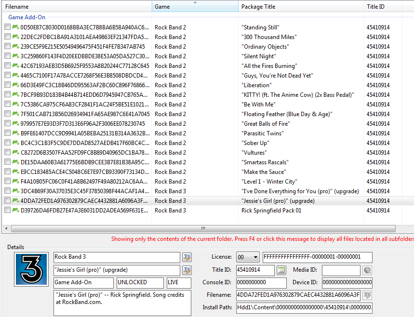Viewport: 414px width, 317px height.
Task: Click the Title ID lookup icon
Action: pos(281,270)
